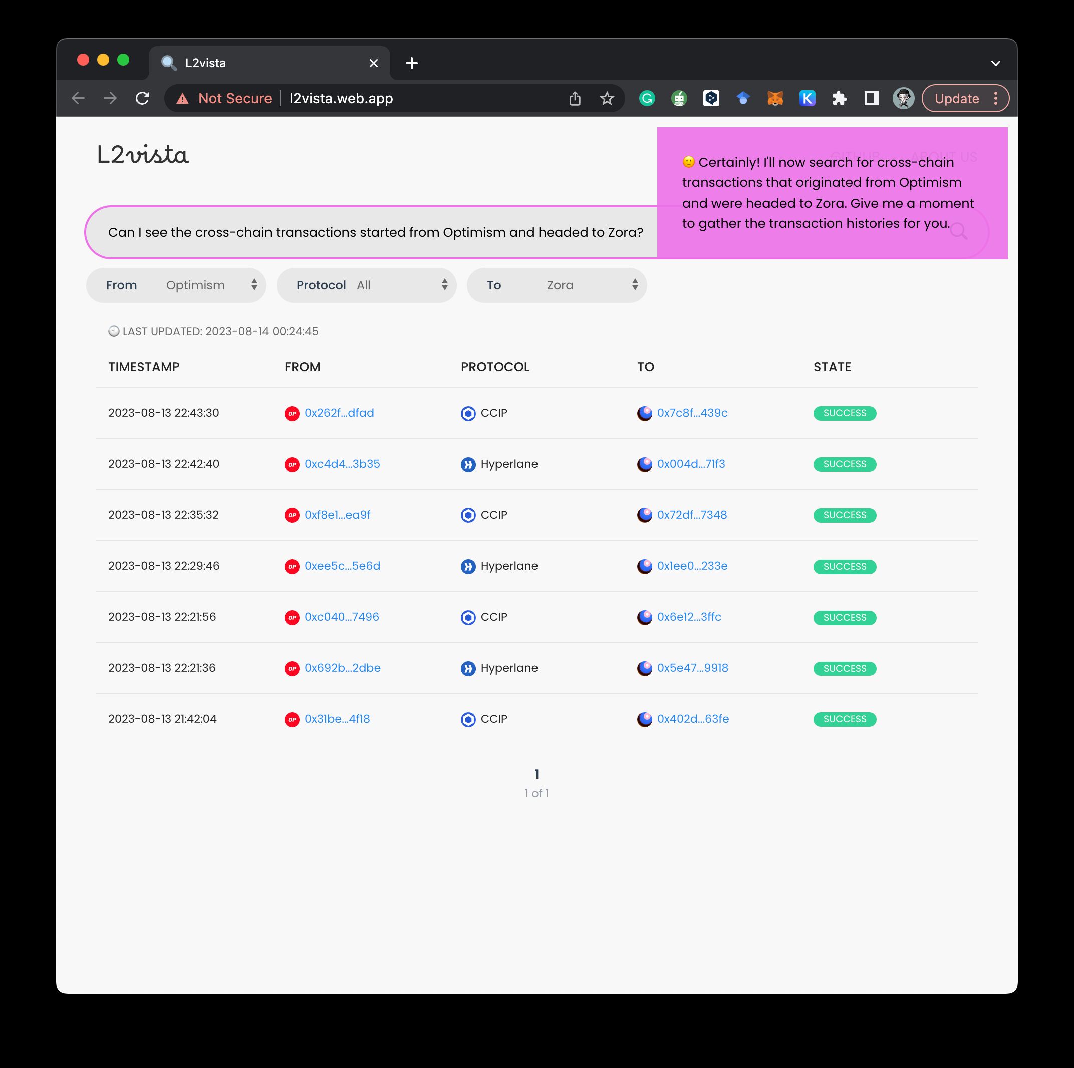The width and height of the screenshot is (1074, 1068).
Task: Click the CCIP protocol icon on row one
Action: (x=467, y=413)
